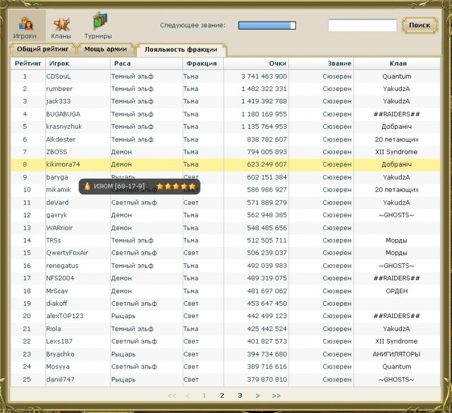Sort by the Клан column header

398,64
